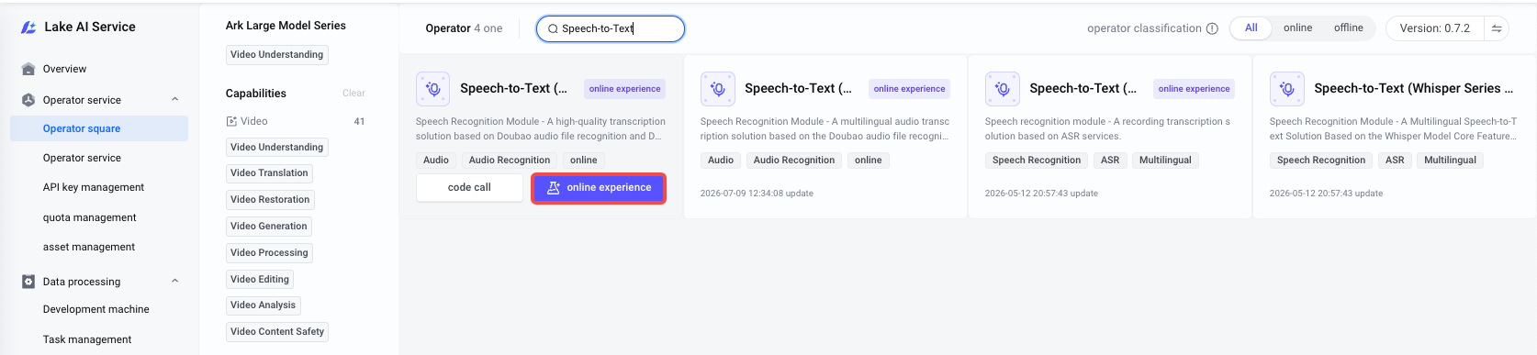
Task: Click the blue online experience button
Action: [599, 188]
